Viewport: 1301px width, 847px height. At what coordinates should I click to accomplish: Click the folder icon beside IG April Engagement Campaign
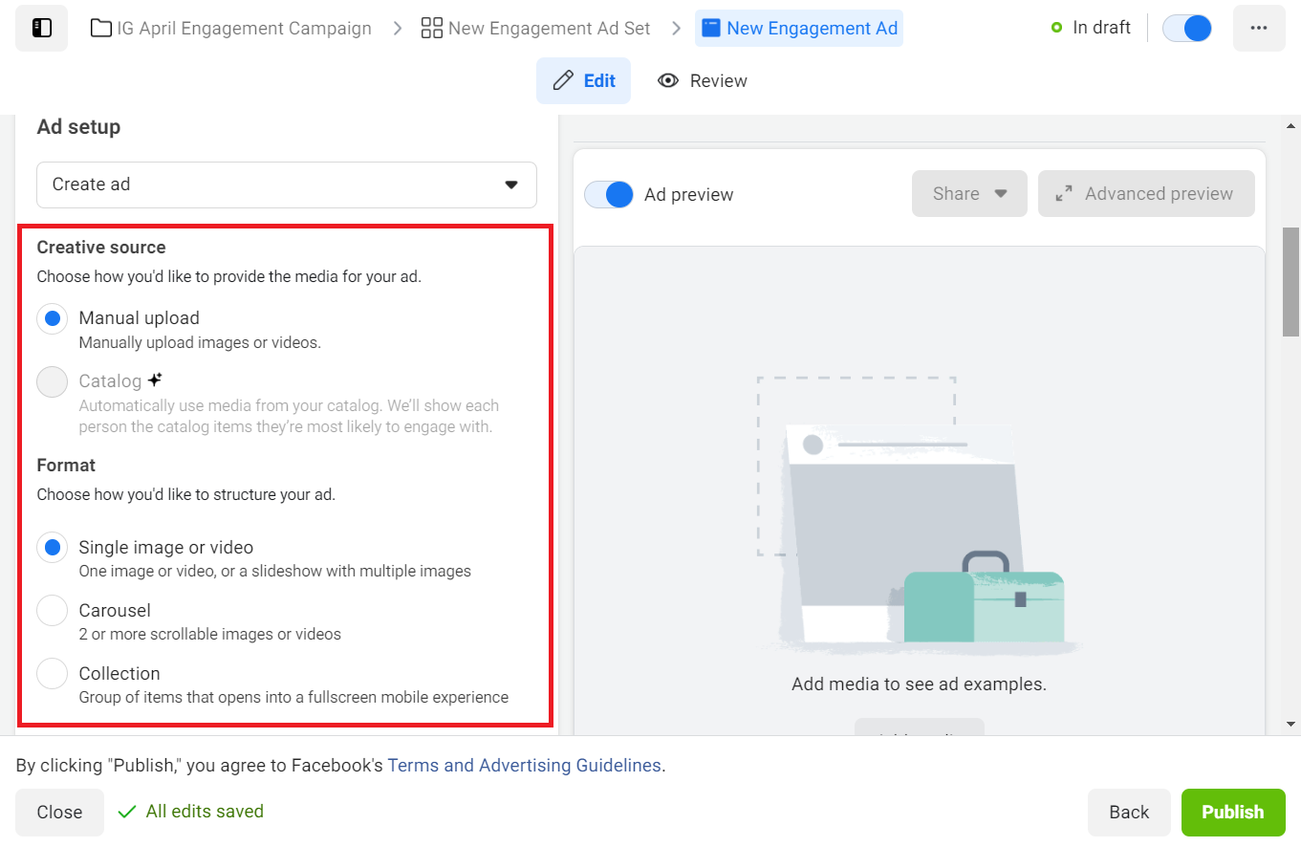click(x=100, y=28)
